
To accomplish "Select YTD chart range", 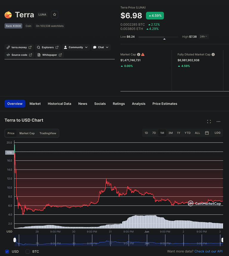I will point(188,133).
